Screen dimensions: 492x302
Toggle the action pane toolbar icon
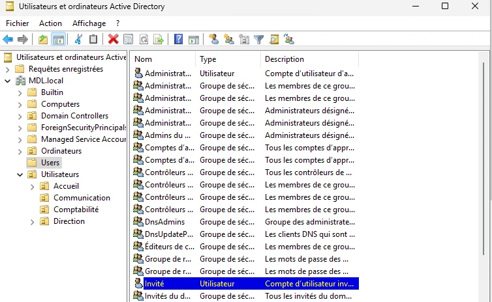click(194, 40)
